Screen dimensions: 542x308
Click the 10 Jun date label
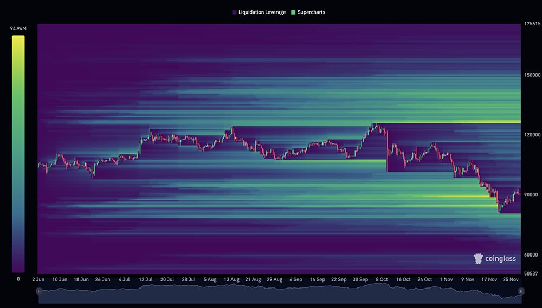coord(60,280)
